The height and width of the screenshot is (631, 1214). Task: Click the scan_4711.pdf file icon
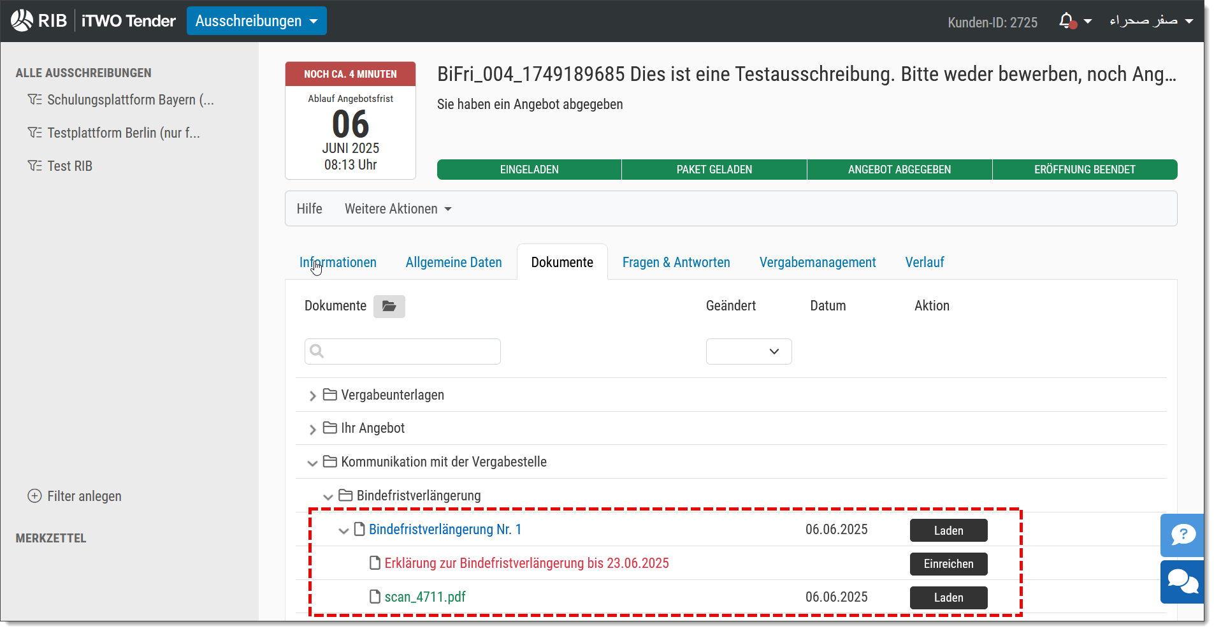(x=375, y=597)
